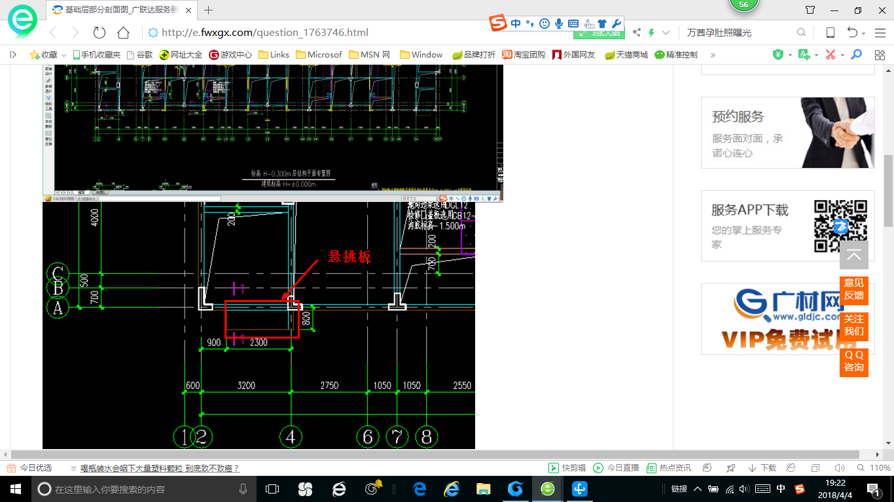894x502 pixels.
Task: Open 手机收藏夹 bookmark
Action: tap(96, 55)
